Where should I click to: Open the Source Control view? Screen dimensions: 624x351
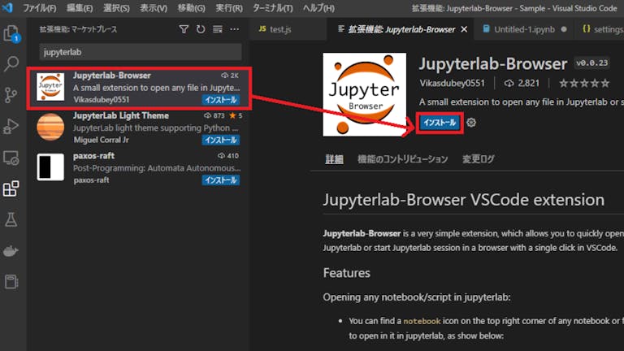coord(11,95)
